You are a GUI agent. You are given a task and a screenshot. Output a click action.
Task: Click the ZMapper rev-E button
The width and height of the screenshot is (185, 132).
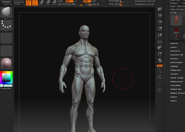[6, 3]
